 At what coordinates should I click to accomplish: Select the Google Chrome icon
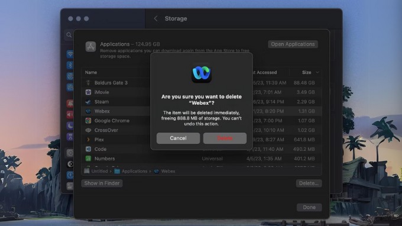point(88,121)
